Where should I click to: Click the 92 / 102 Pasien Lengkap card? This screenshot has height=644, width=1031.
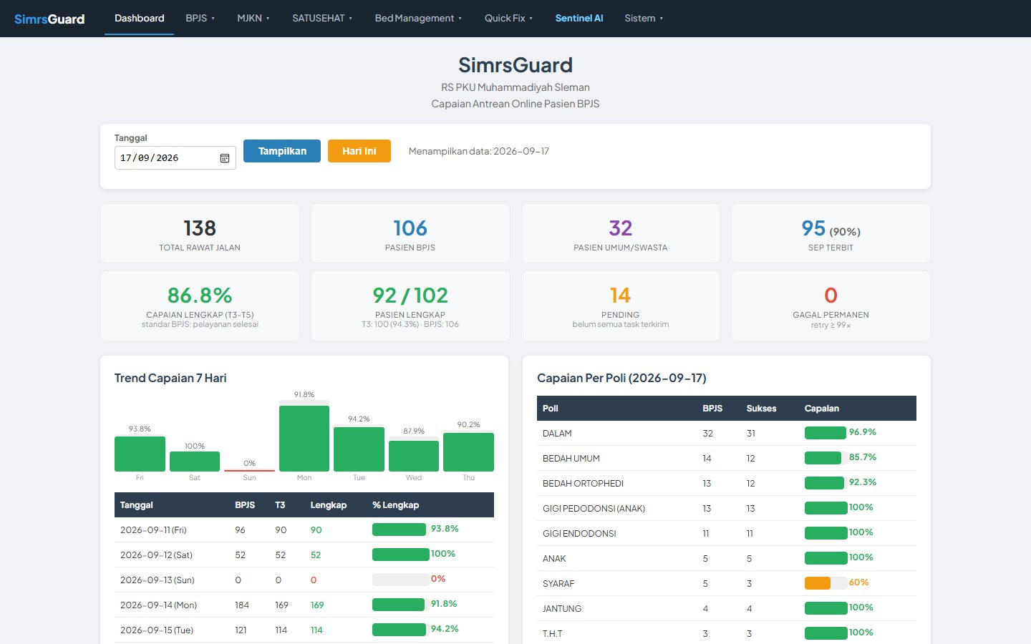(x=410, y=306)
